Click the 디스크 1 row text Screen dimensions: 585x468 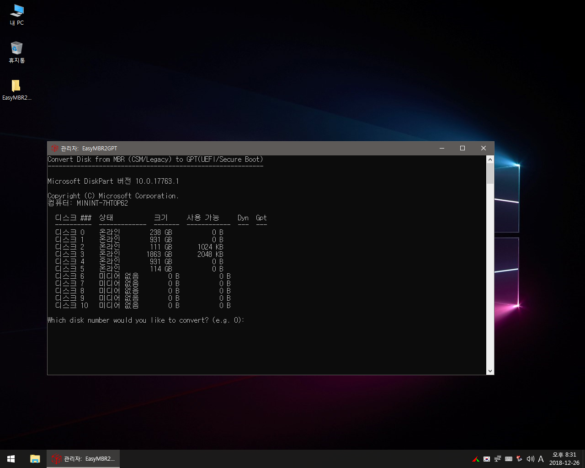click(139, 239)
